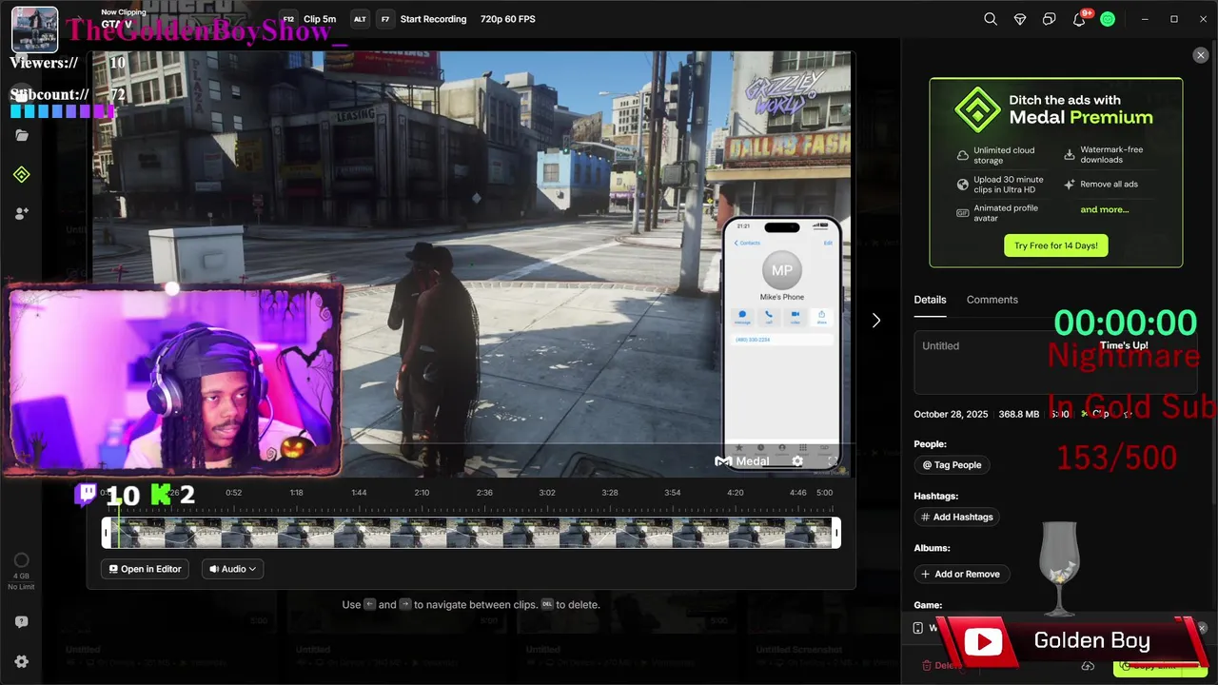This screenshot has height=685, width=1218.
Task: Click Add or Remove albums button
Action: [x=961, y=574]
